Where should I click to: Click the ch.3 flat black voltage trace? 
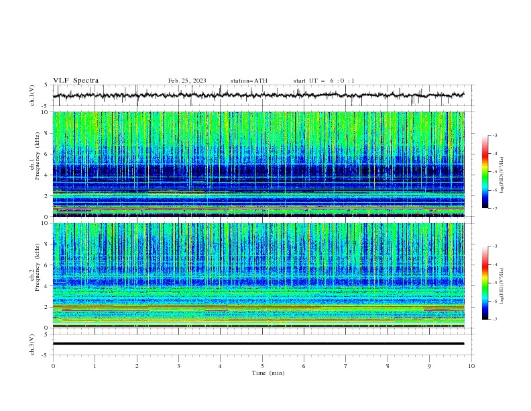258,344
